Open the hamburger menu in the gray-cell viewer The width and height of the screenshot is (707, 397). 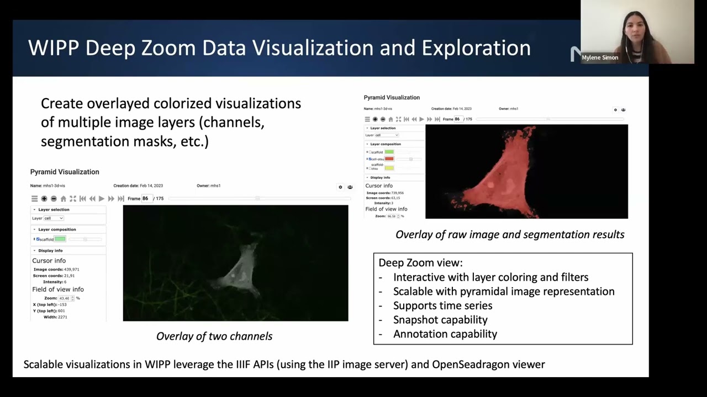coord(34,198)
